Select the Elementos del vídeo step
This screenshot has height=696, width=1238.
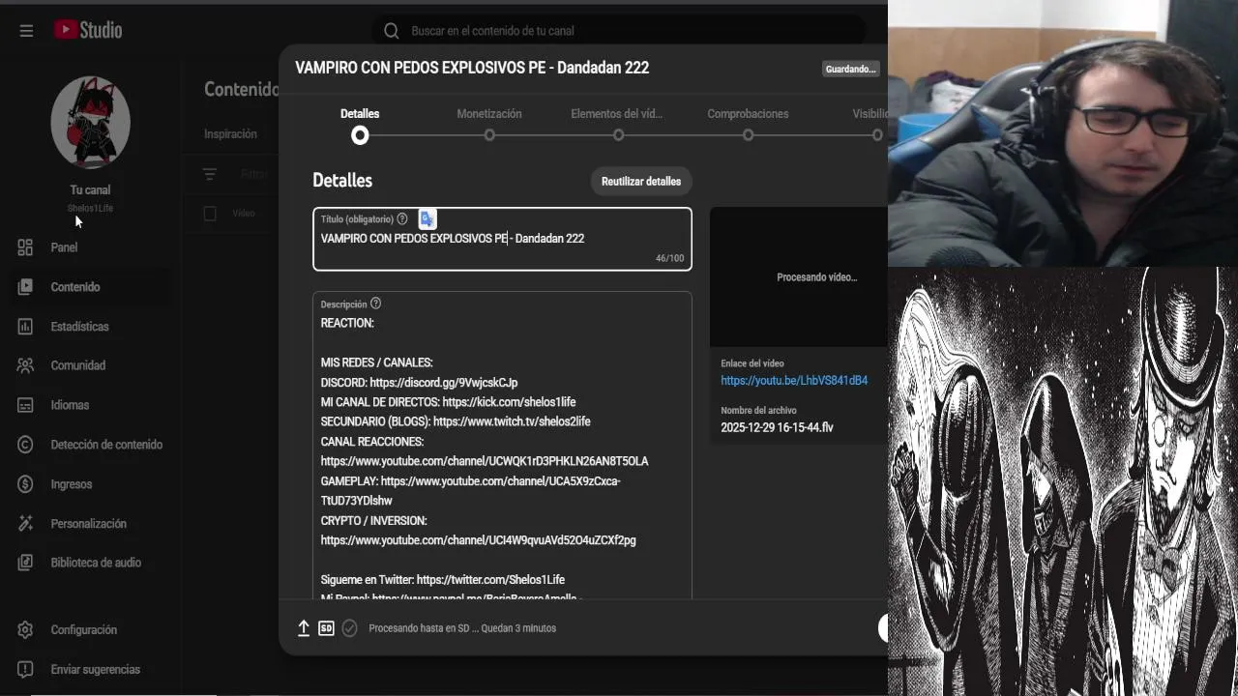(x=617, y=125)
